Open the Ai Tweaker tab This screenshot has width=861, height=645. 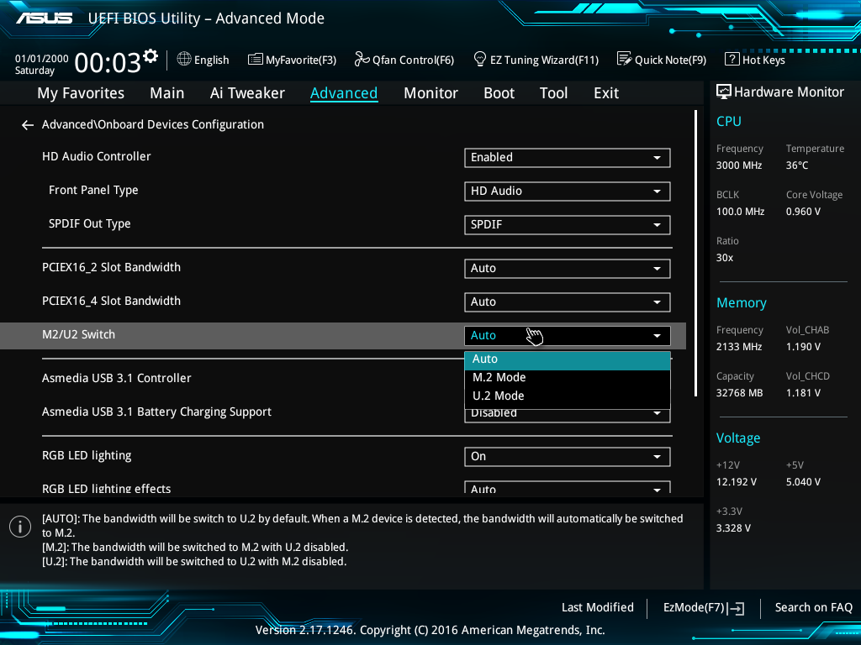[x=247, y=93]
